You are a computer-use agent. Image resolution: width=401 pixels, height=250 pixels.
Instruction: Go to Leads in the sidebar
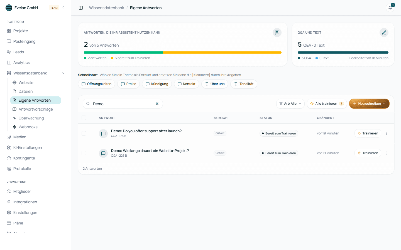(36, 52)
